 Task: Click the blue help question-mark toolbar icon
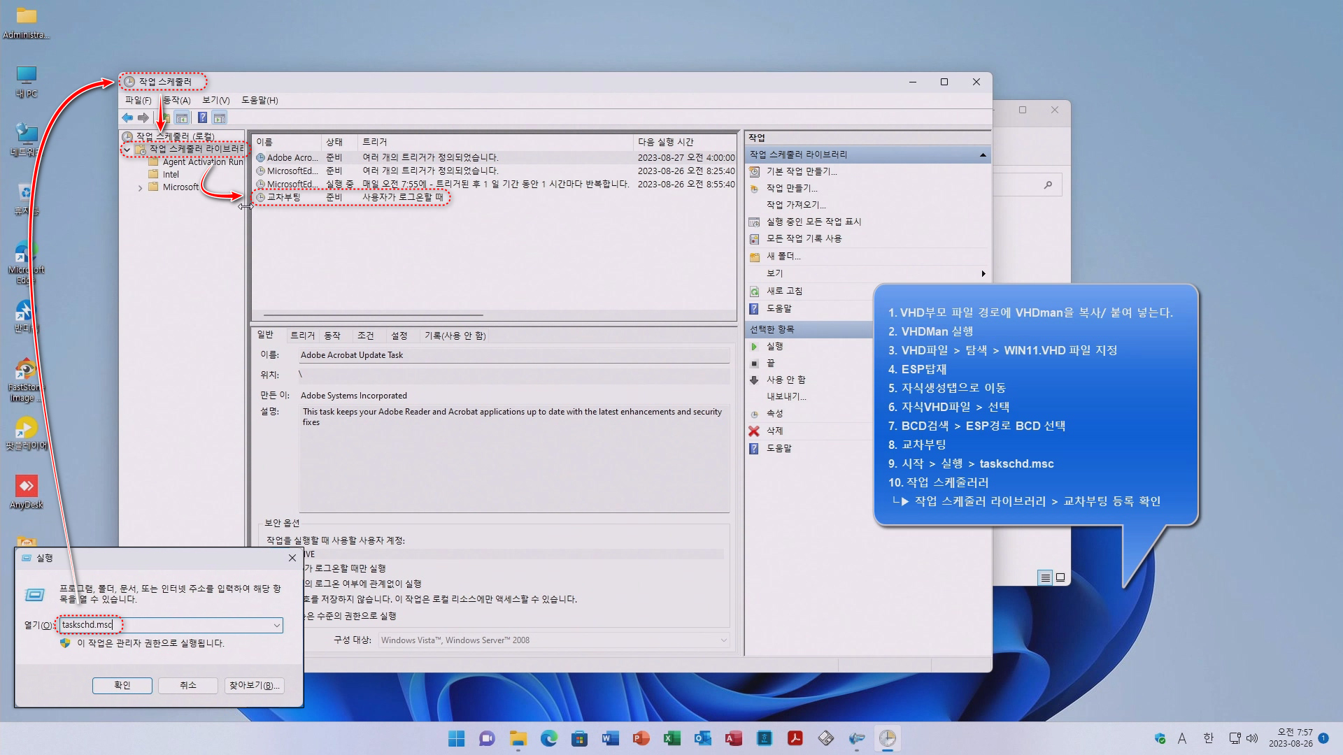point(202,118)
